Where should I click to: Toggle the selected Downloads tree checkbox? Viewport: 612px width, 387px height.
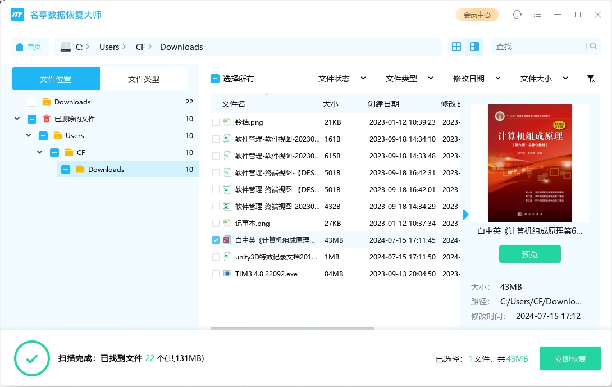point(66,169)
